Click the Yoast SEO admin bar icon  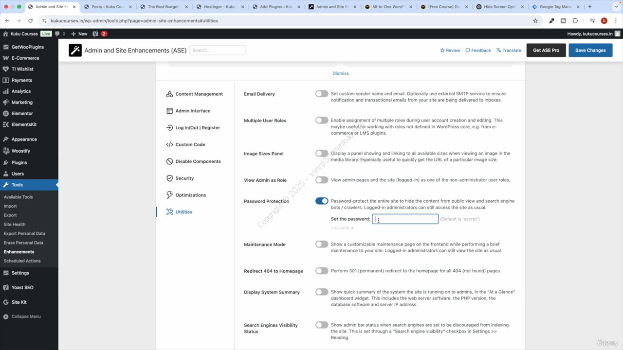point(95,34)
